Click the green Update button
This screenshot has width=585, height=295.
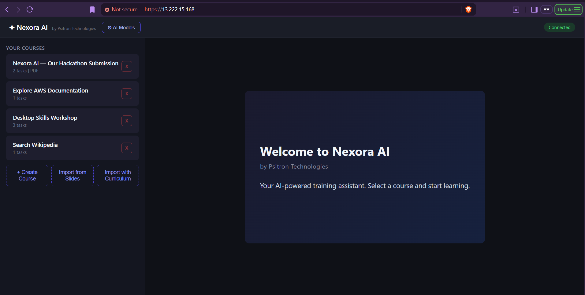pos(568,9)
